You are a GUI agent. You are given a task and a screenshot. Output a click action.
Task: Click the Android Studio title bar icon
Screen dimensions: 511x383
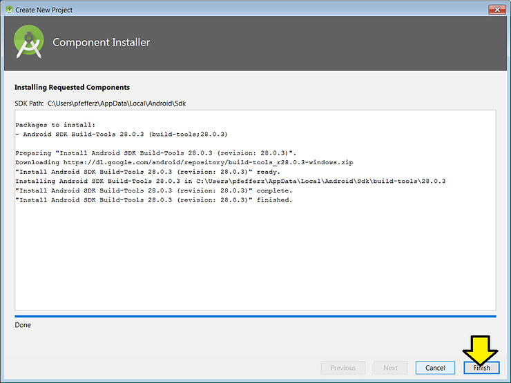pyautogui.click(x=10, y=10)
